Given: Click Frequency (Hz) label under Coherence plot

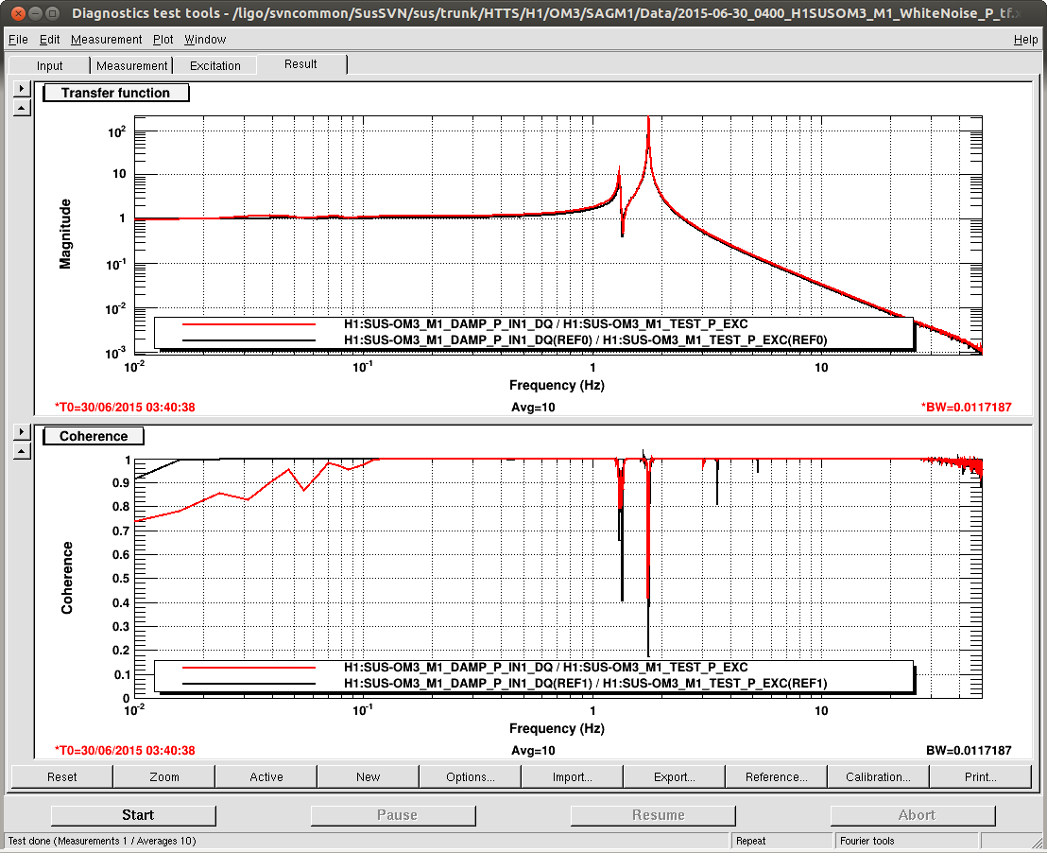Looking at the screenshot, I should pos(557,729).
